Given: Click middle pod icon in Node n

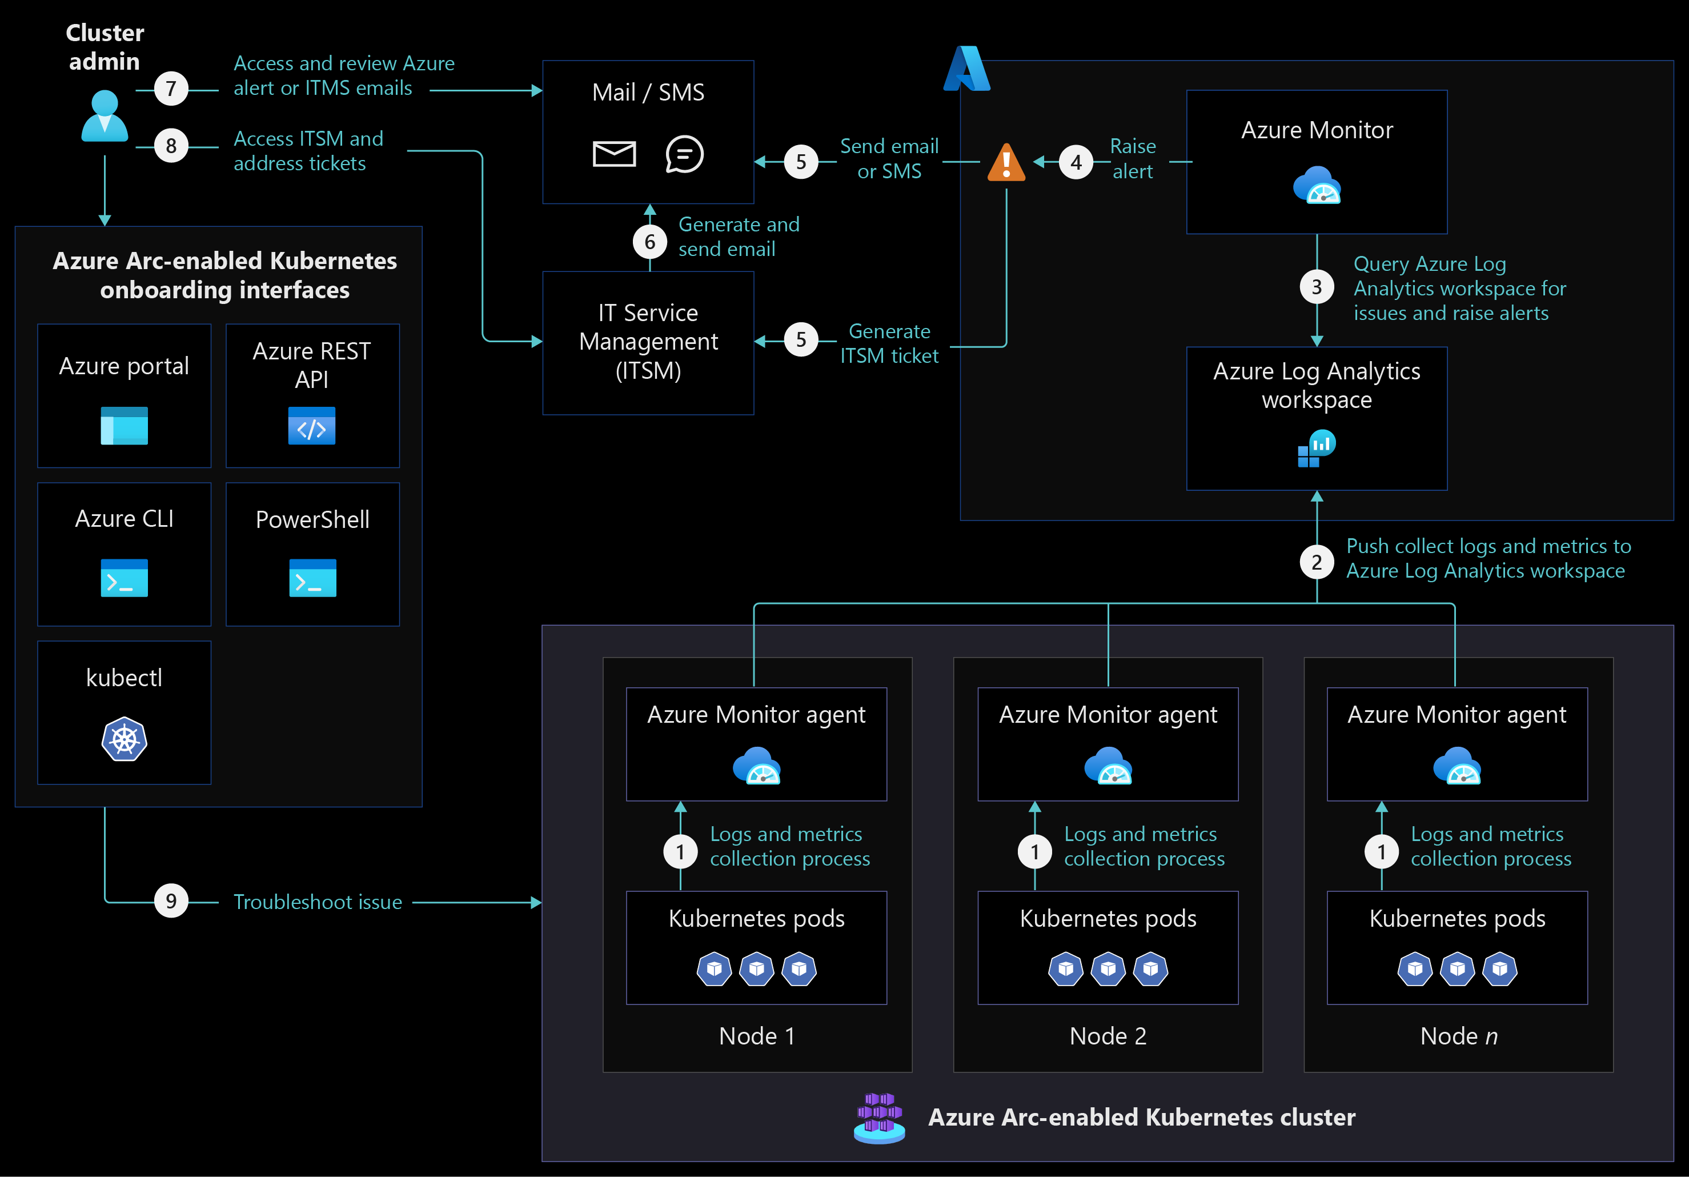Looking at the screenshot, I should coord(1458,969).
